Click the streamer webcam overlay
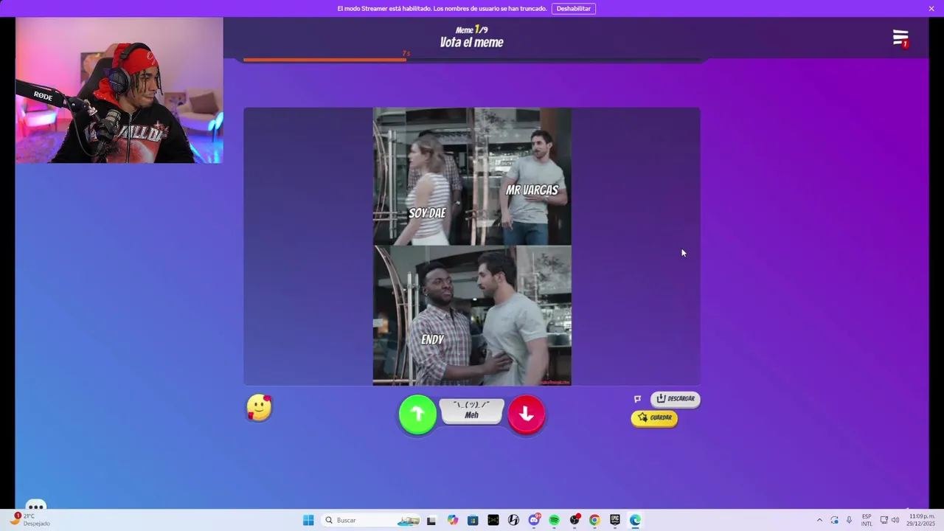 click(x=119, y=90)
